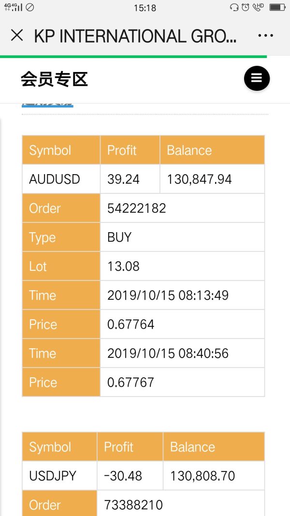Tap the 会员专区 page heading
This screenshot has width=290, height=516.
coord(54,79)
